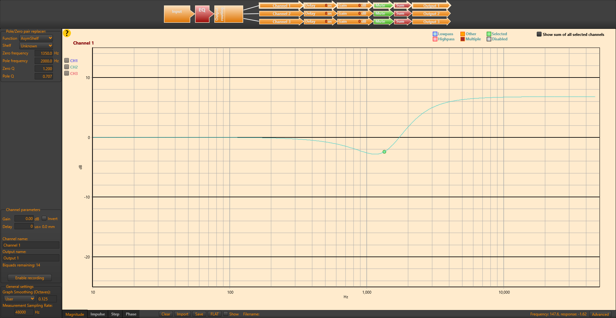Click the Channel 2 Gain block

click(x=355, y=13)
